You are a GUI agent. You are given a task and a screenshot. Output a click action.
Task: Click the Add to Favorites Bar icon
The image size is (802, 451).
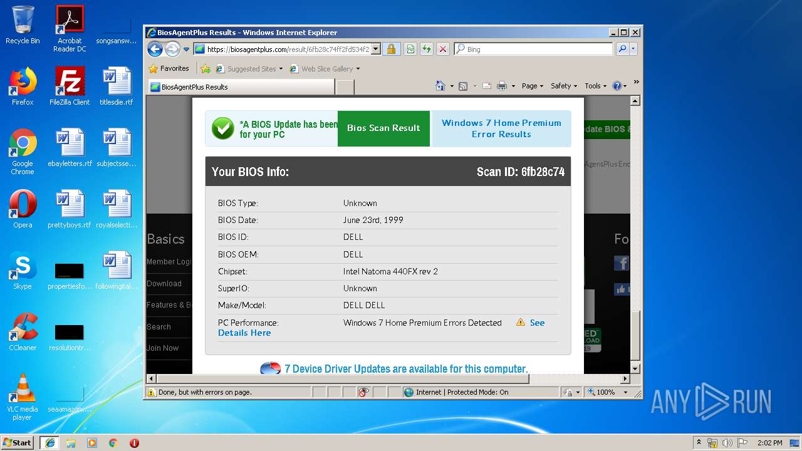(x=205, y=69)
